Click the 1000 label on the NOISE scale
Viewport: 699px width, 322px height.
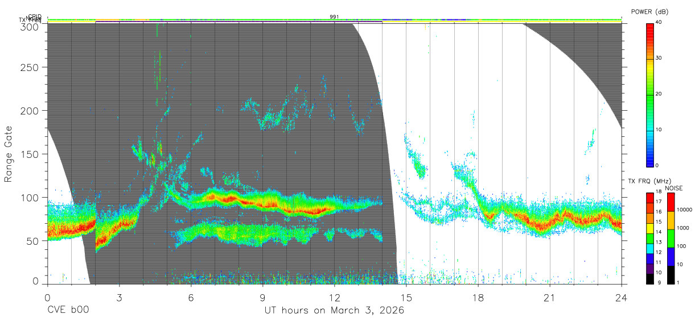click(683, 228)
